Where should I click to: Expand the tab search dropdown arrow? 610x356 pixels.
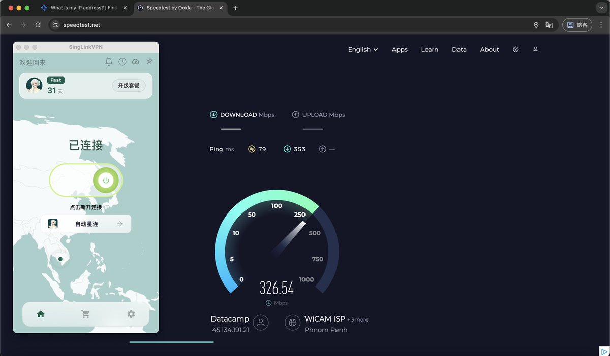[x=602, y=8]
